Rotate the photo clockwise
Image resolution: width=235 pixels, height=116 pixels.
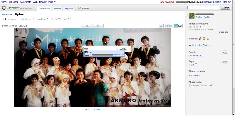click(x=171, y=26)
